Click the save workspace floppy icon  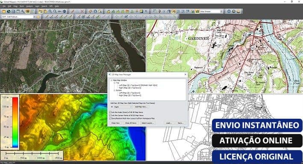pos(13,12)
